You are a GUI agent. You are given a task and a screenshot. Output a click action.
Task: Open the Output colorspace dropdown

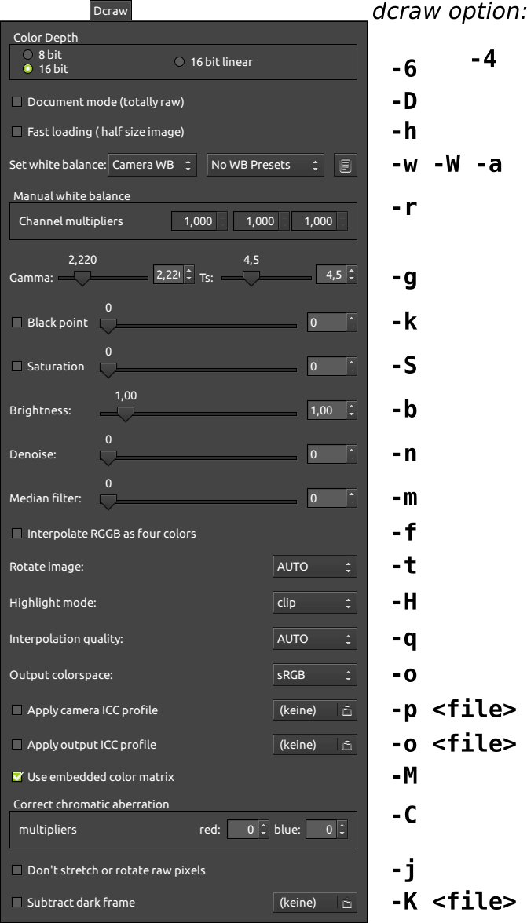point(314,675)
